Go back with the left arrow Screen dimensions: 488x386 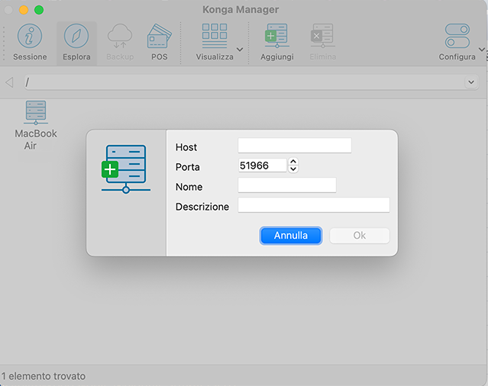pyautogui.click(x=9, y=82)
